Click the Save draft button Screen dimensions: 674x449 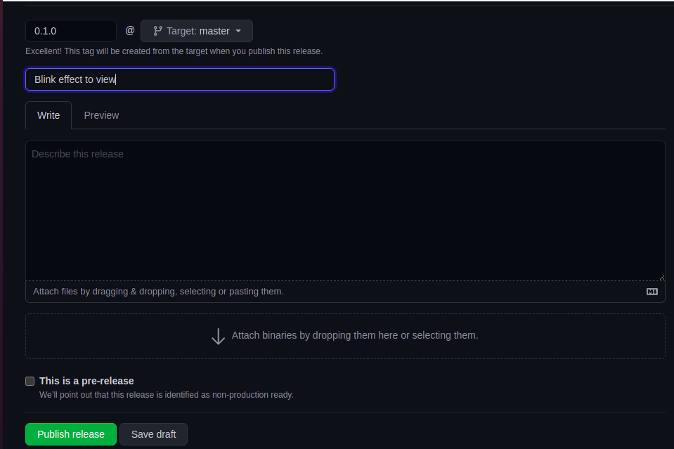[x=153, y=434]
